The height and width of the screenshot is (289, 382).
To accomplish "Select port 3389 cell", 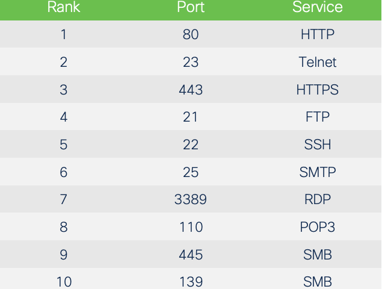I will tap(191, 199).
